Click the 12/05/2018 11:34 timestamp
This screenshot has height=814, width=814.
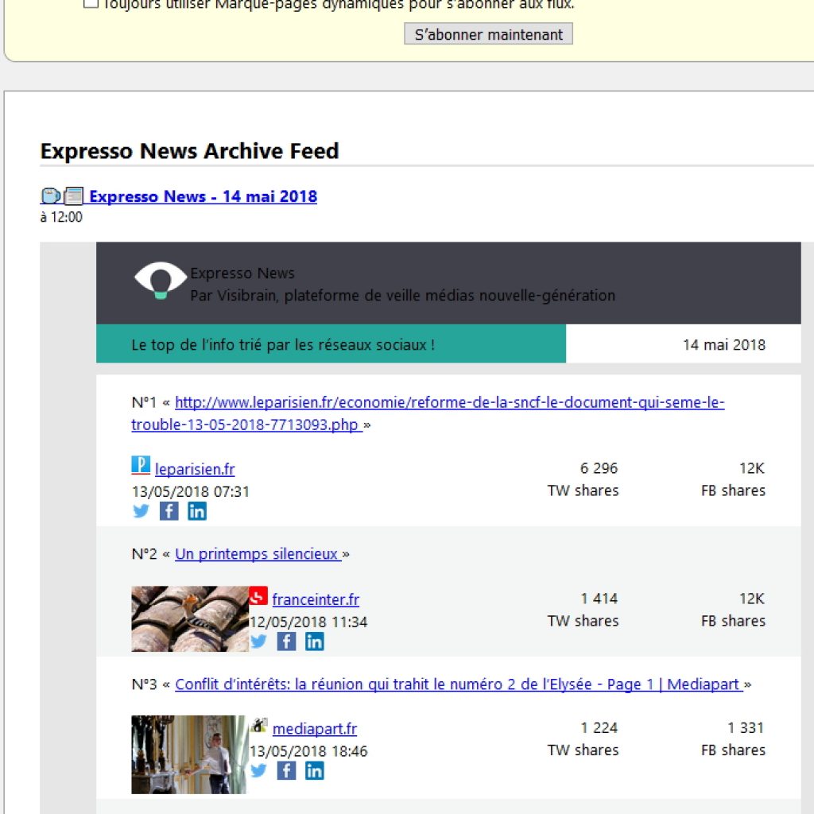(x=308, y=622)
